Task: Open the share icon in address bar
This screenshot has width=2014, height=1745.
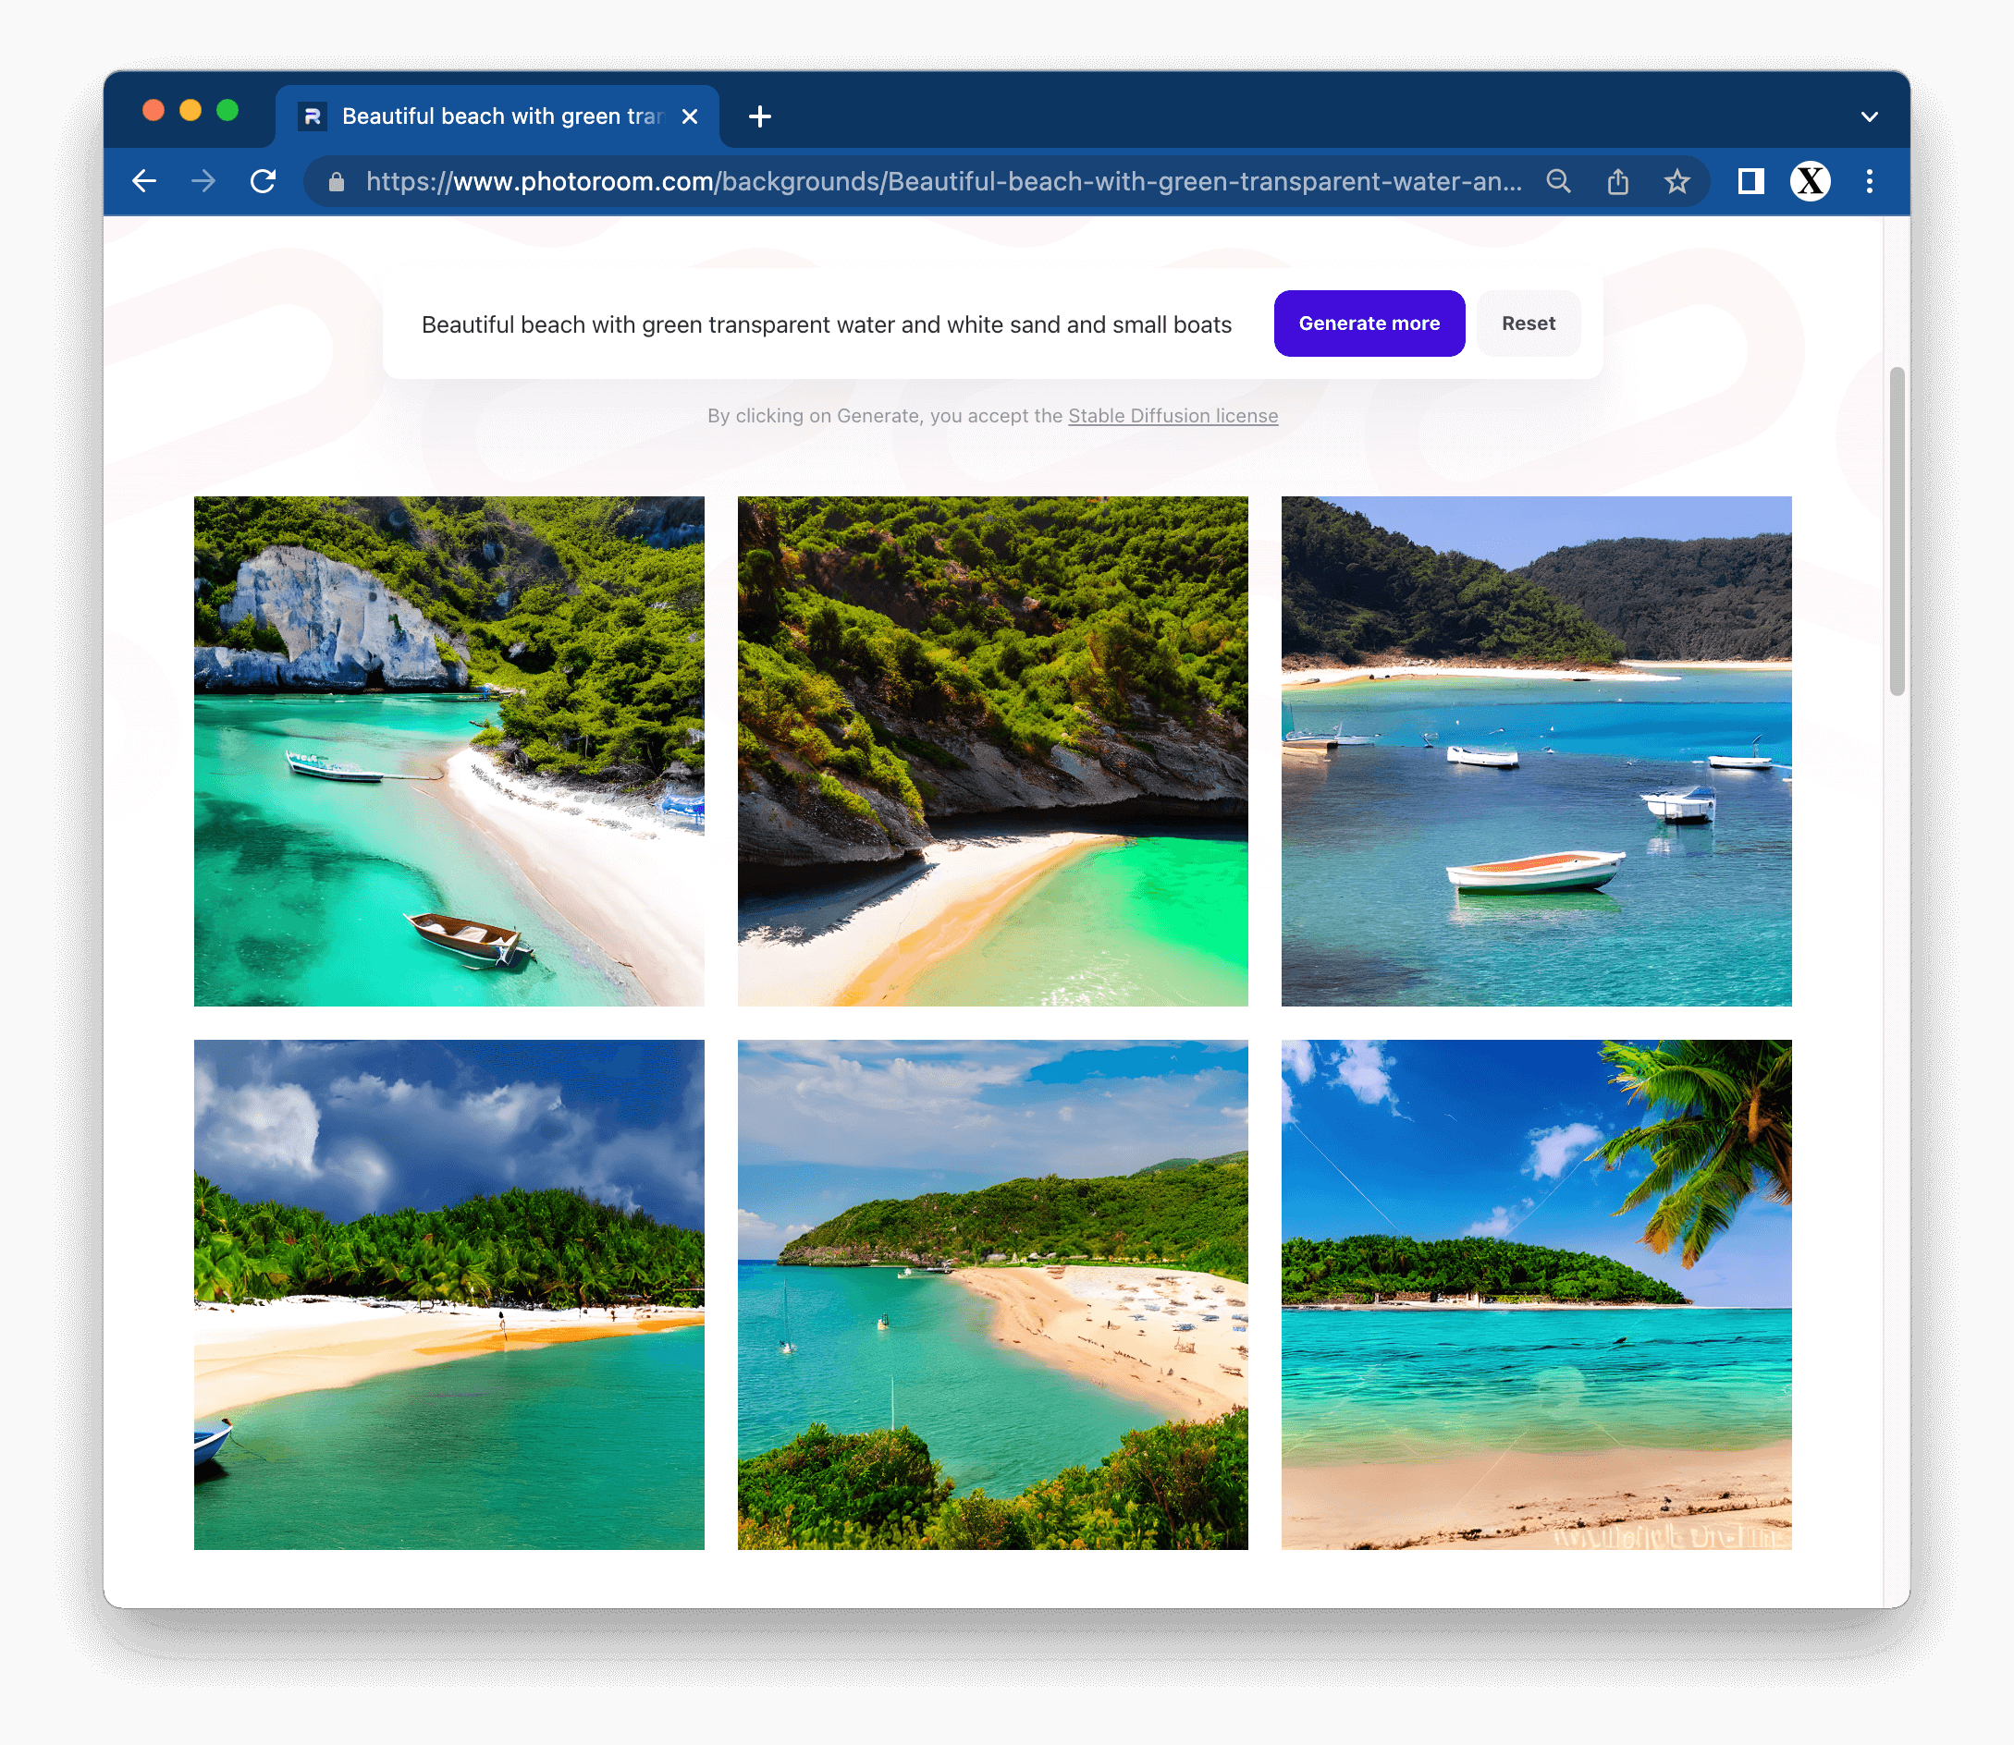Action: (x=1617, y=181)
